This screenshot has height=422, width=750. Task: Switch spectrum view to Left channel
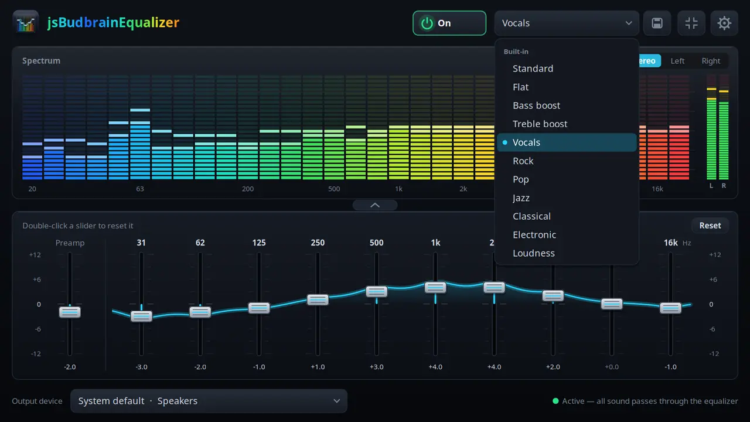677,61
